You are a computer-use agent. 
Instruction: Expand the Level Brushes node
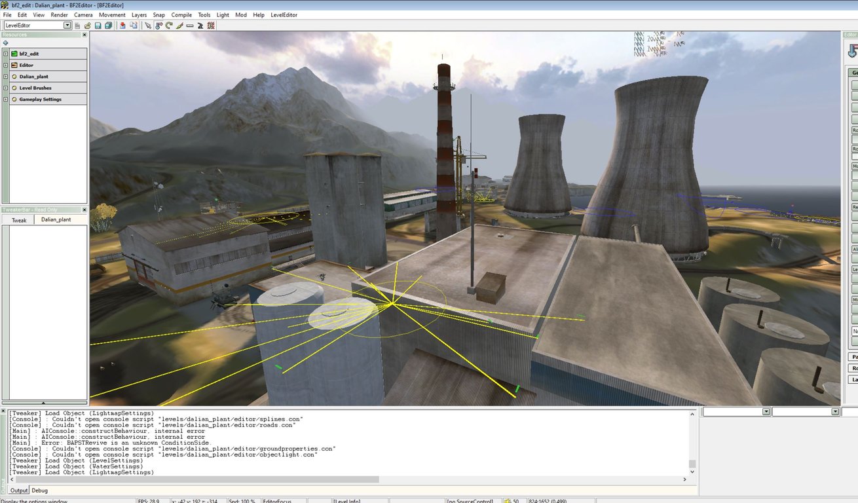coord(6,88)
